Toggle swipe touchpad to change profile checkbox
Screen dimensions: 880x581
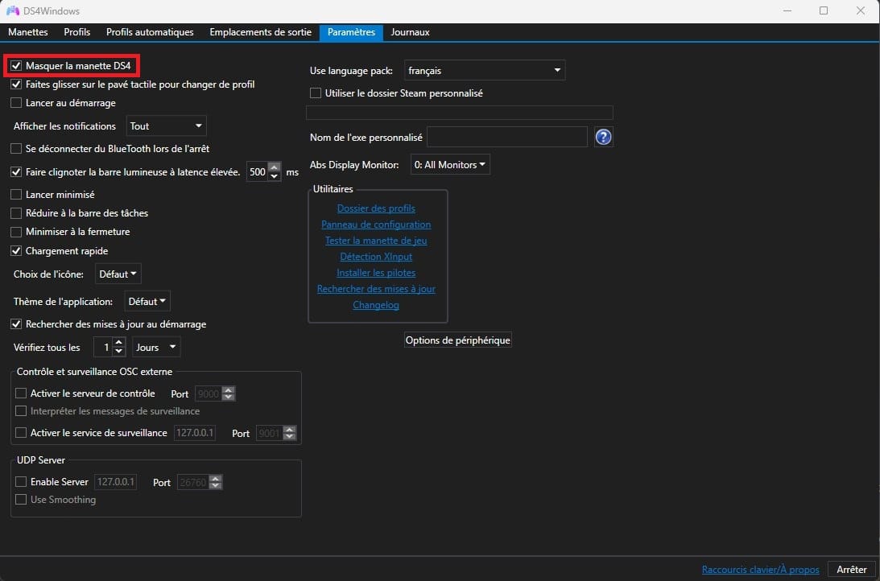(x=16, y=84)
